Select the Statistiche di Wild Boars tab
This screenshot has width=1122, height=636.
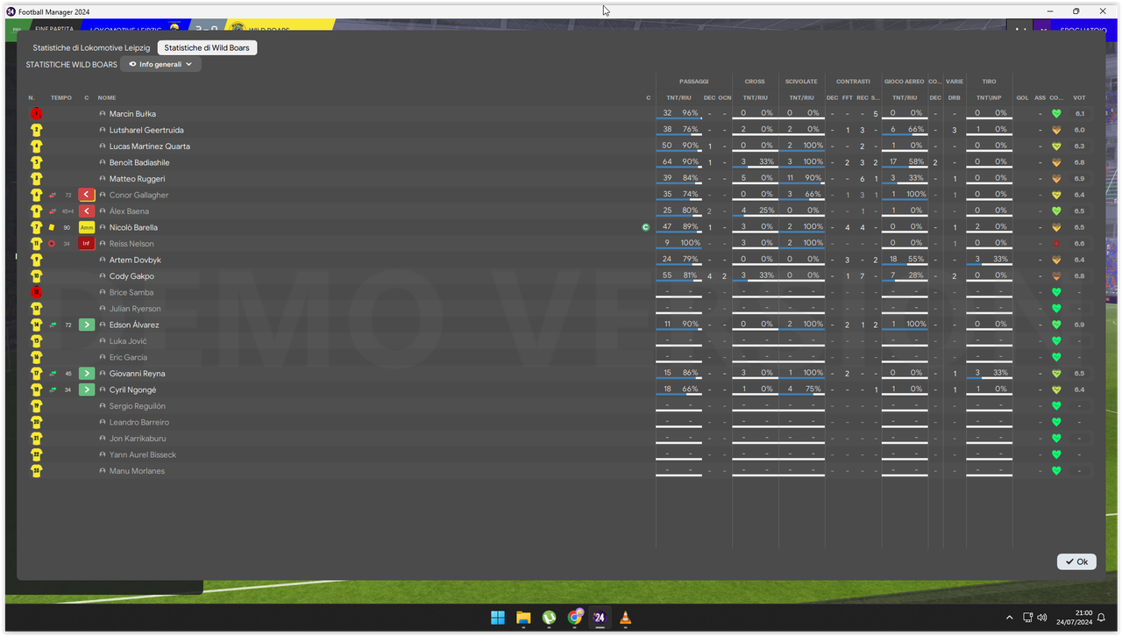tap(207, 47)
